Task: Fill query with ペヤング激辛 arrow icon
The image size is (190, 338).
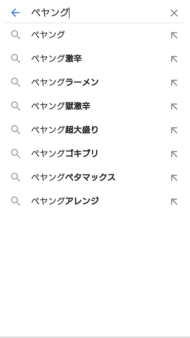Action: click(x=174, y=59)
